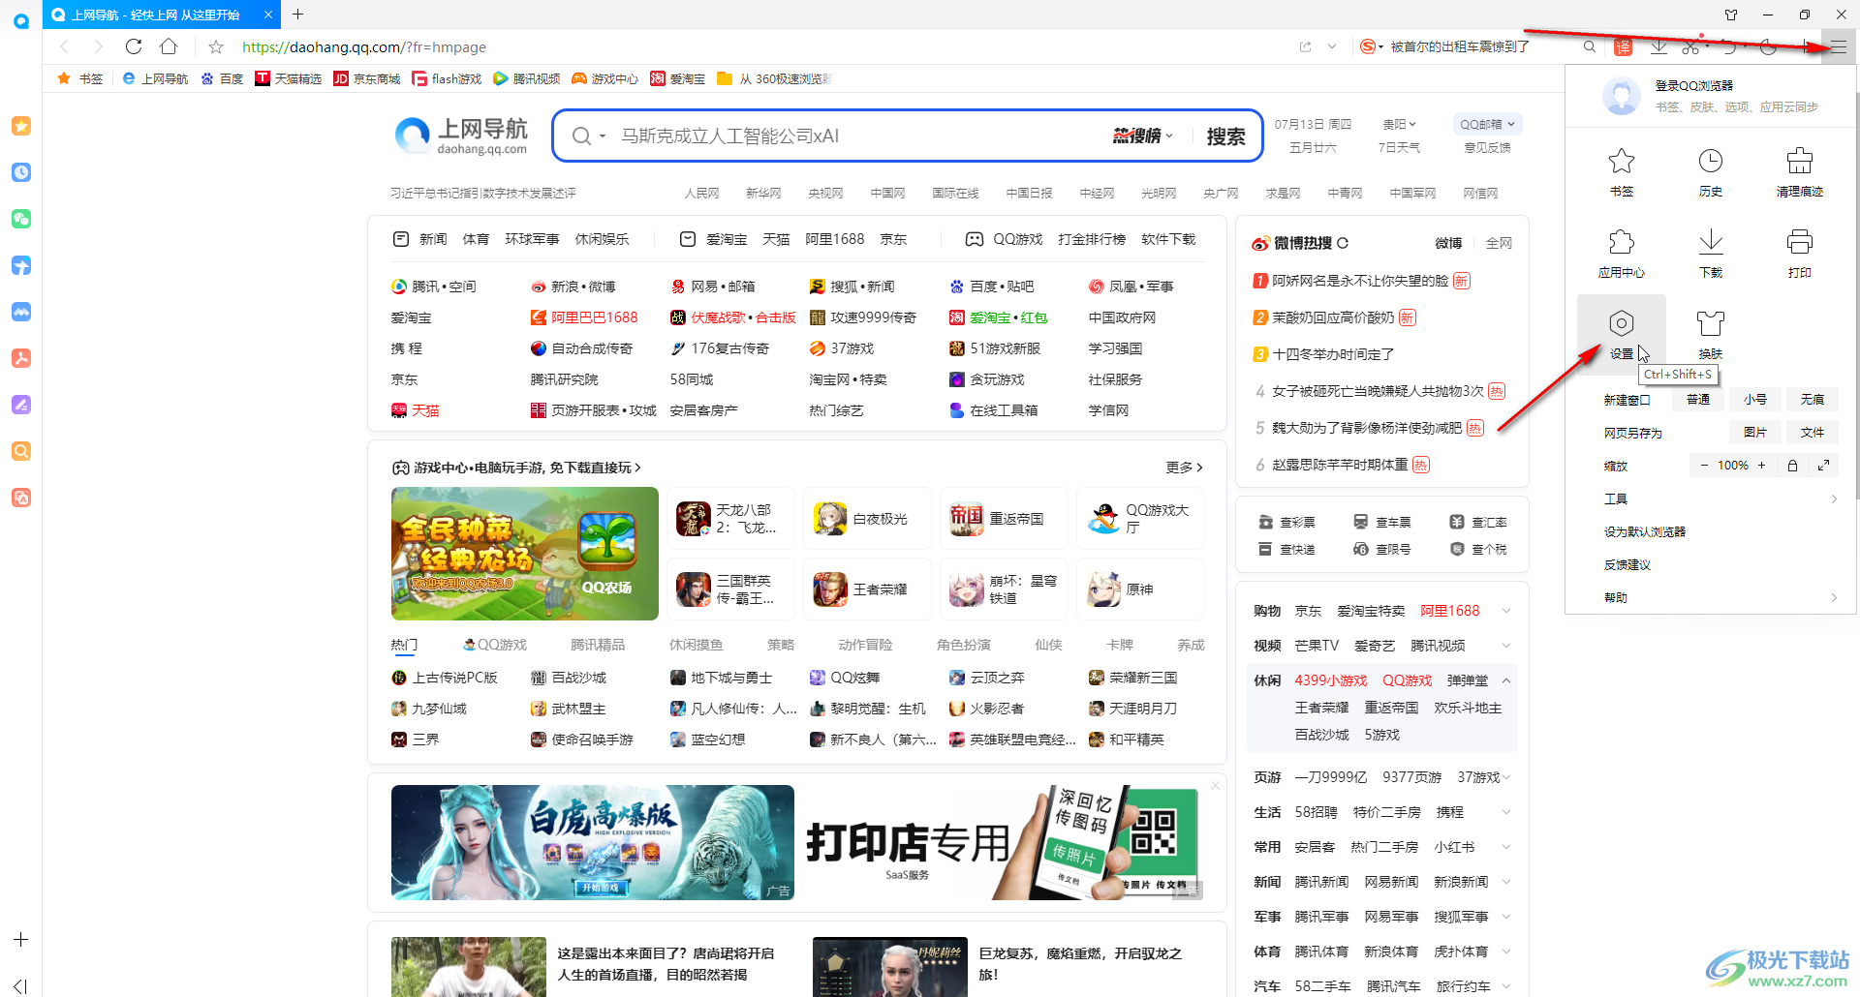This screenshot has width=1860, height=997.
Task: Switch to the 微博 hot search tab
Action: pyautogui.click(x=1448, y=243)
